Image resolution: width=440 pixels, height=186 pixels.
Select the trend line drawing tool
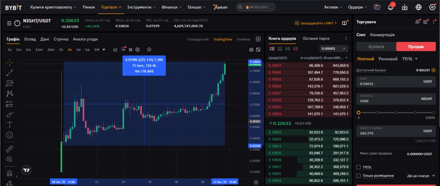(x=10, y=73)
